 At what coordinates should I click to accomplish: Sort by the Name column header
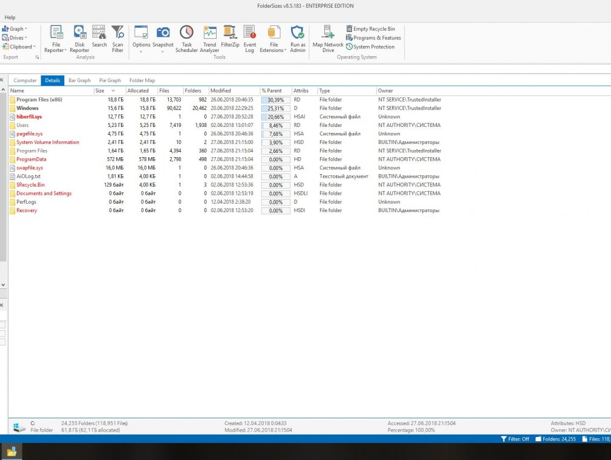(51, 91)
